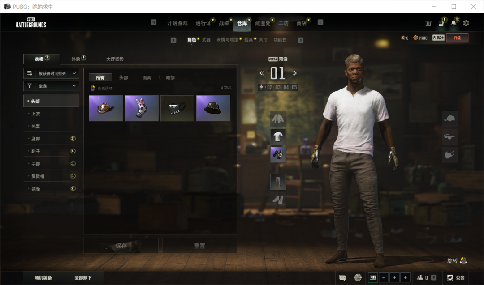Select the glasses slot icon
The width and height of the screenshot is (484, 285).
tap(449, 136)
